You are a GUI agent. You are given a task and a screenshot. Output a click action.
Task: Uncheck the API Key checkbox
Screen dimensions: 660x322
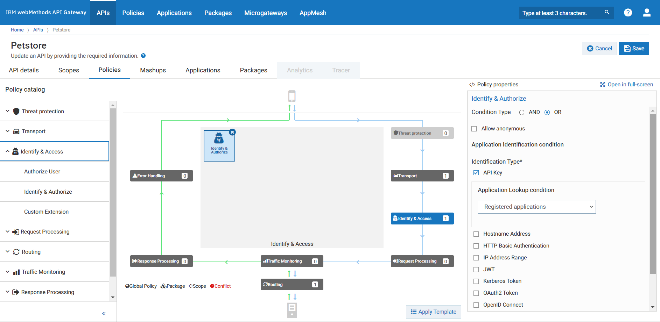pyautogui.click(x=476, y=173)
